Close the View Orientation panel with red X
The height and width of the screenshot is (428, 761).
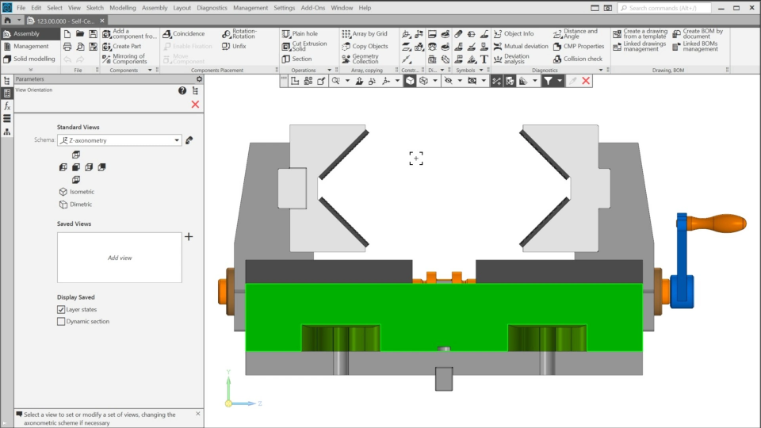pos(195,105)
